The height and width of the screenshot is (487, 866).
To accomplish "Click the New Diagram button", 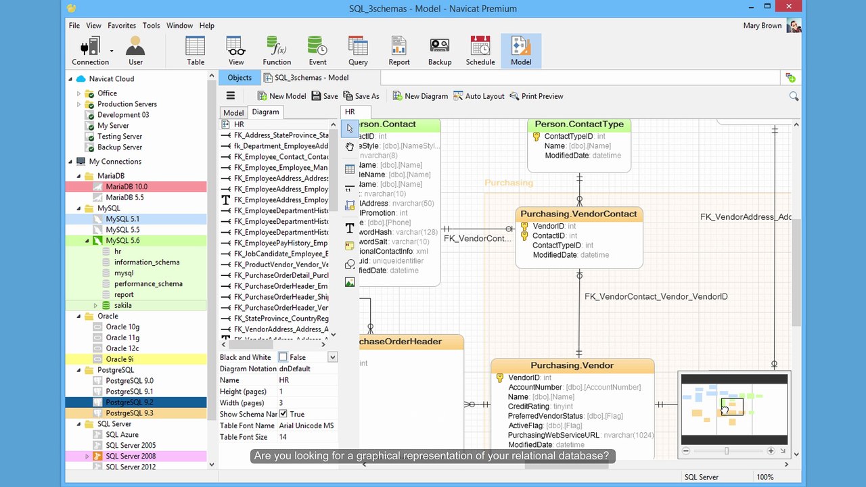I will click(x=420, y=96).
